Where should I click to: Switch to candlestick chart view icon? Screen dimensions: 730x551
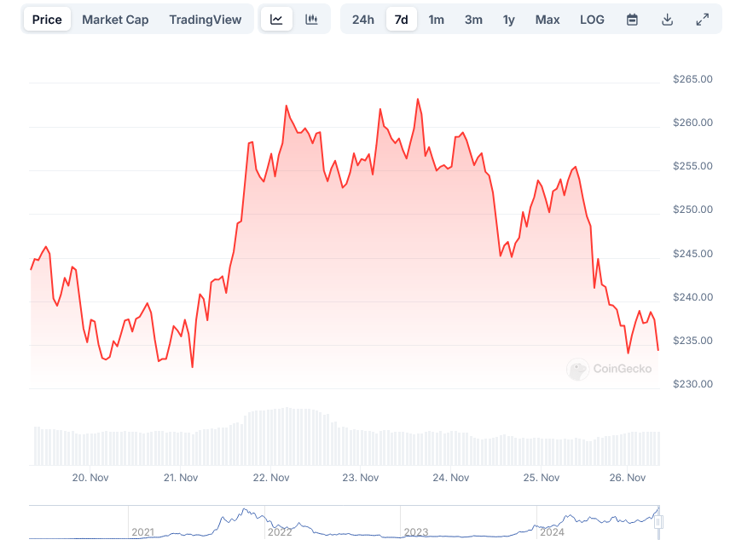pyautogui.click(x=312, y=20)
